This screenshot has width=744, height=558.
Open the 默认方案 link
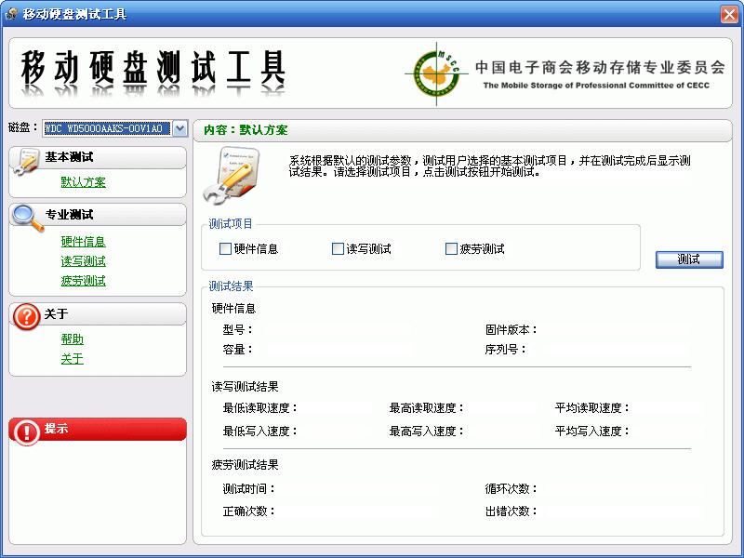coord(84,182)
